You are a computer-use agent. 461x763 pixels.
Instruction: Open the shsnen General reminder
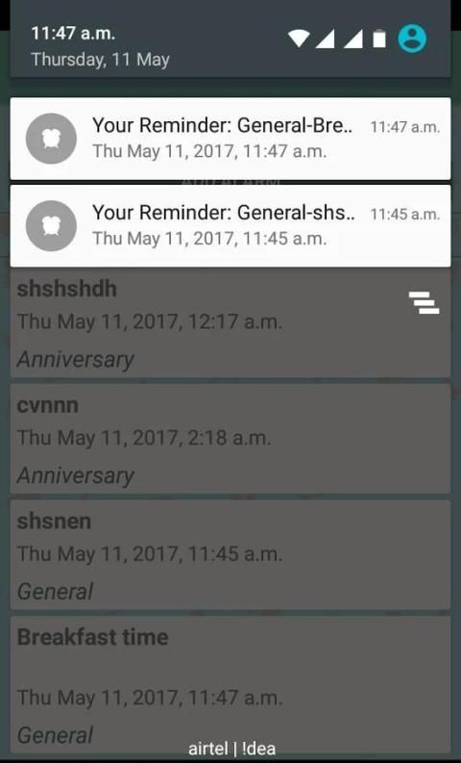(230, 555)
